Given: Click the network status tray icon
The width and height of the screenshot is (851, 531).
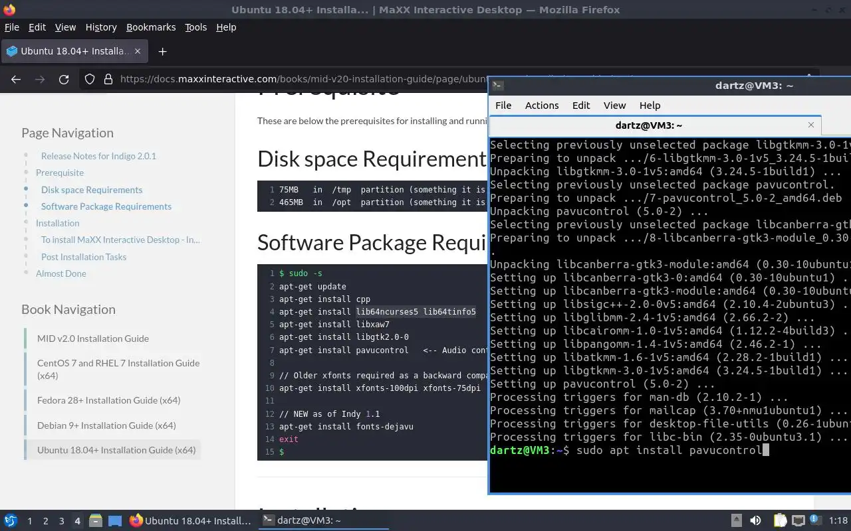Looking at the screenshot, I should pos(798,520).
